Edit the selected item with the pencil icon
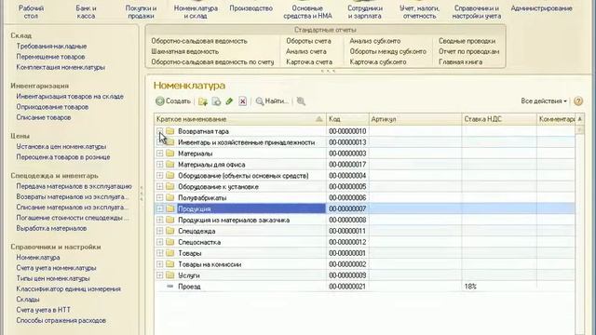This screenshot has width=596, height=335. coord(229,101)
